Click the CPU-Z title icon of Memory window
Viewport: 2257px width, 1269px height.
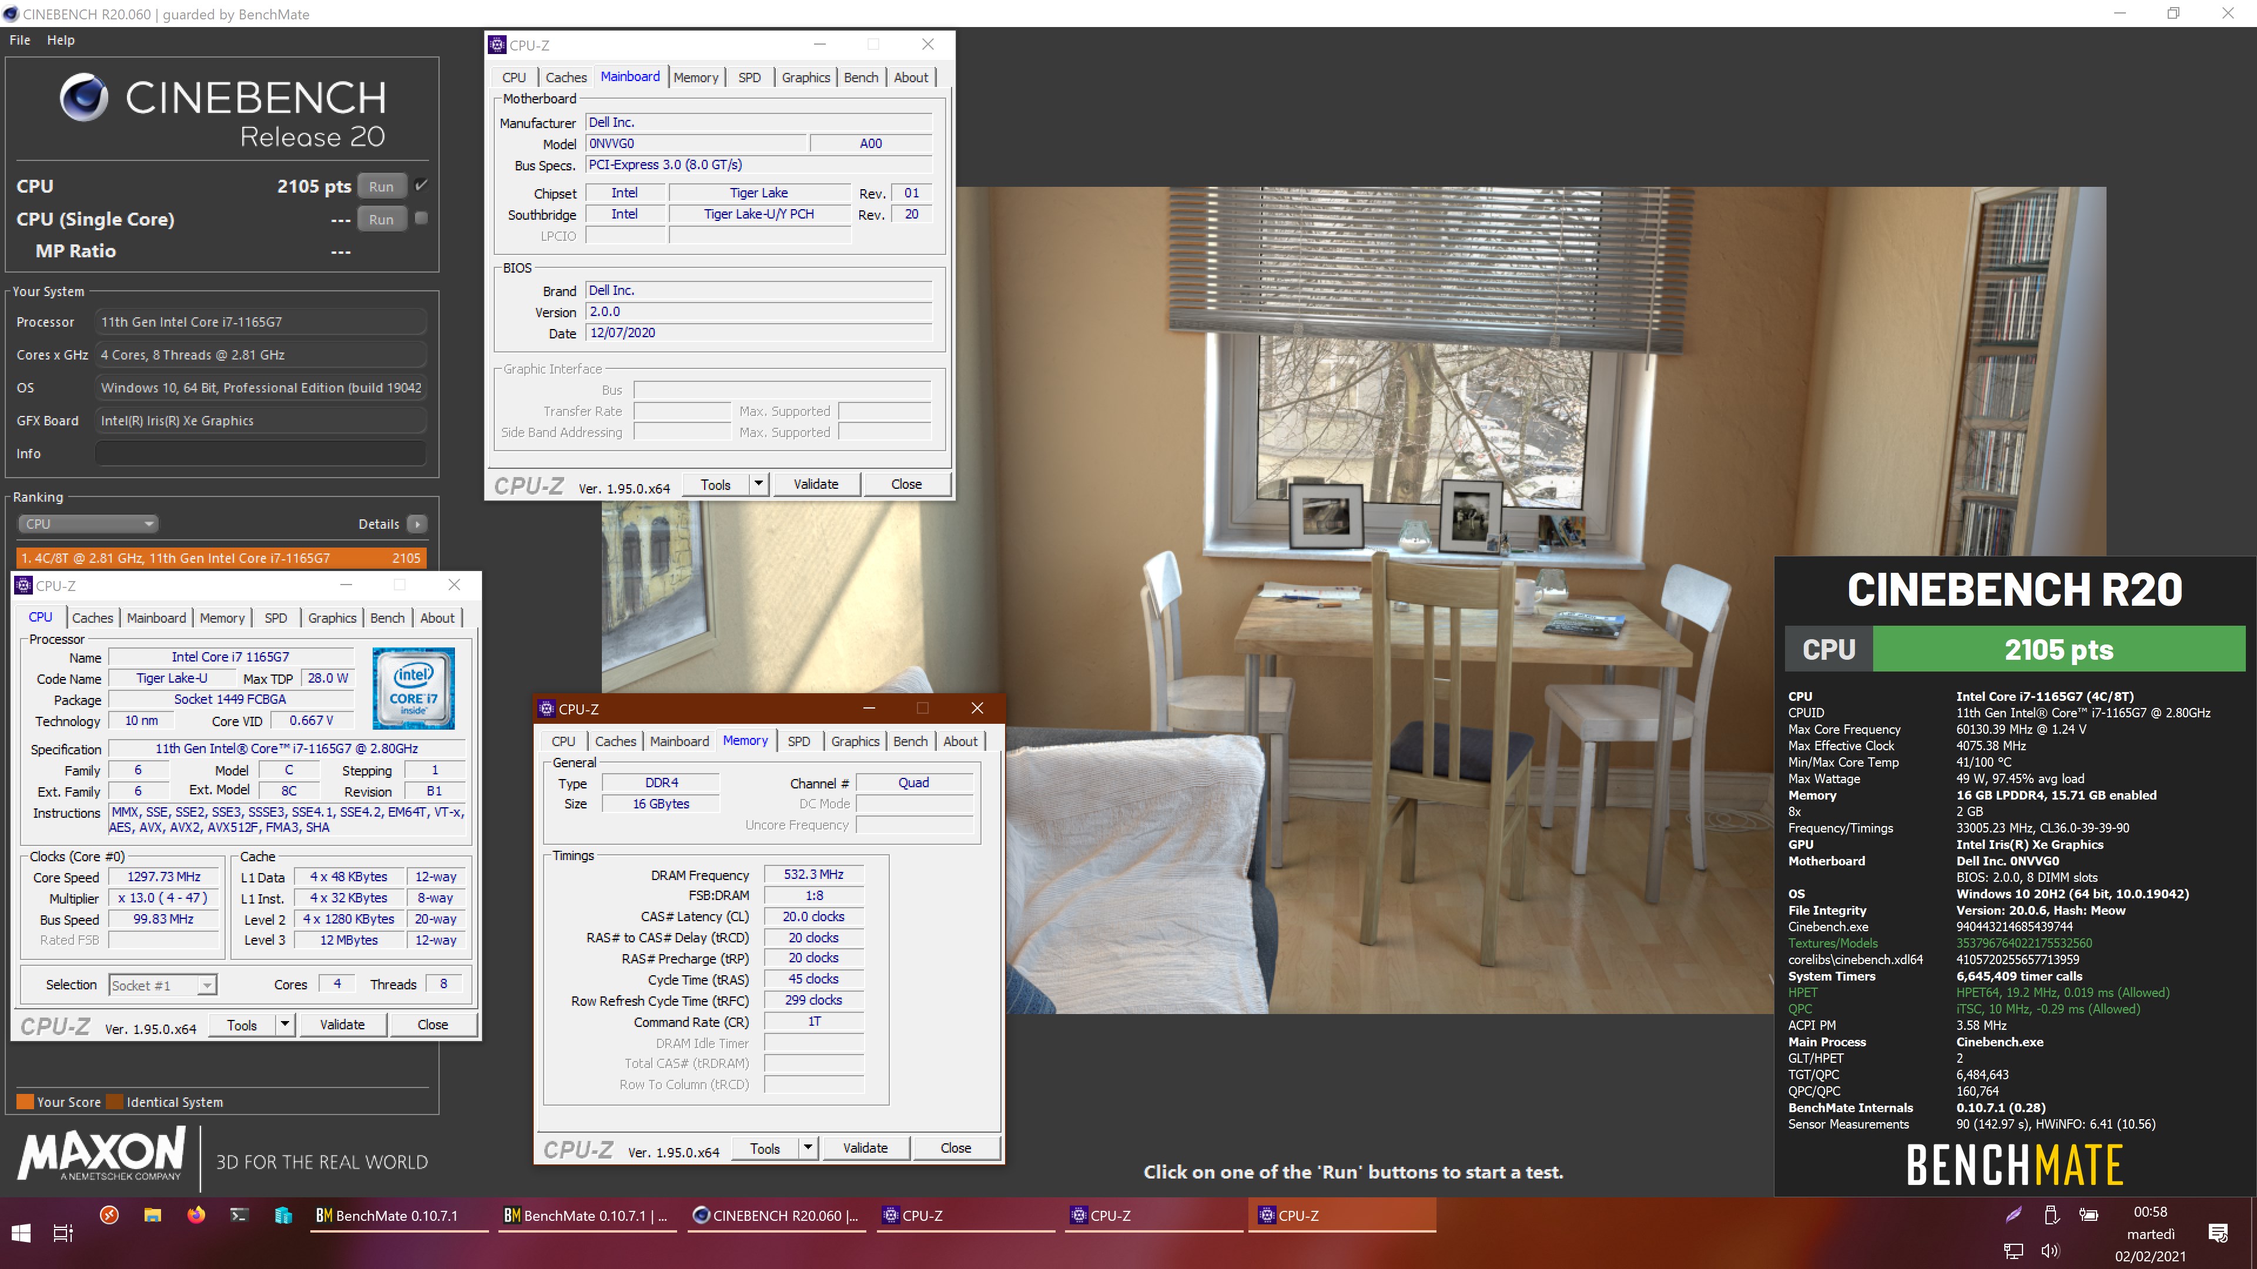[x=547, y=709]
